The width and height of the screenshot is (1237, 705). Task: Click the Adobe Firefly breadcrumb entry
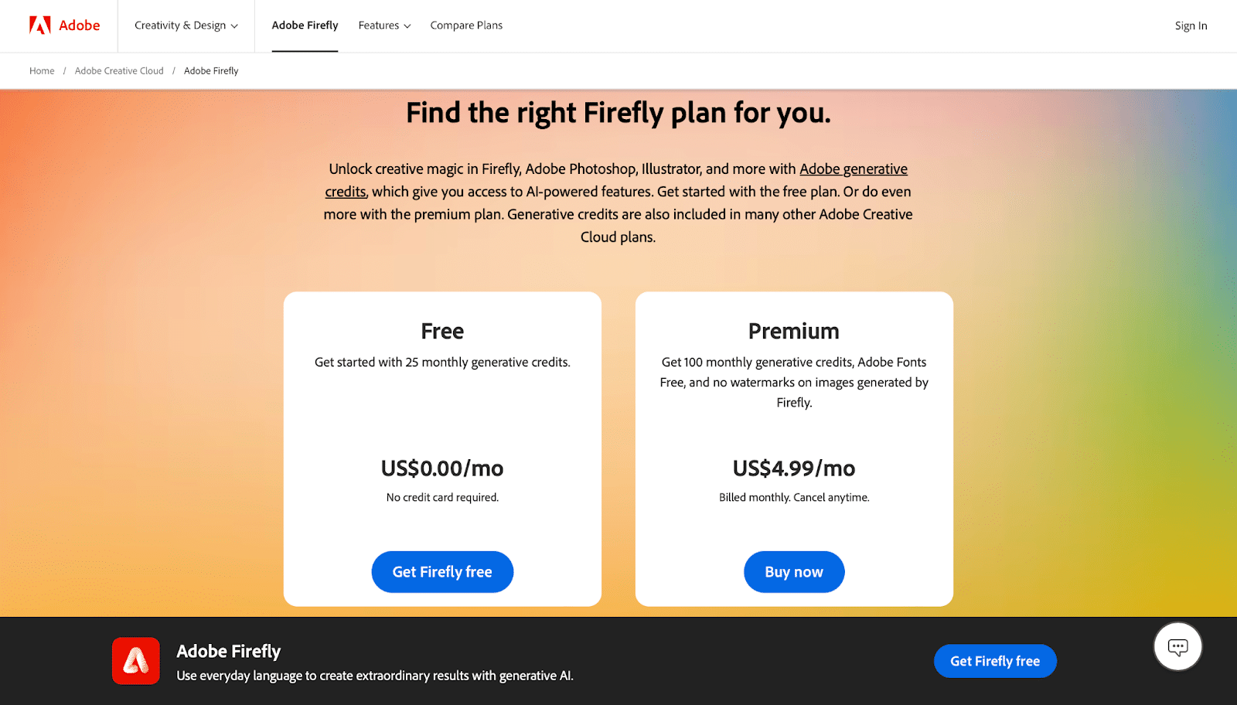click(x=210, y=70)
